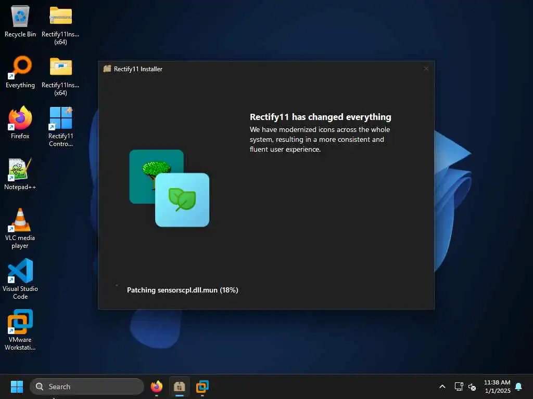The width and height of the screenshot is (533, 399).
Task: Select the Rectify11 Control Center shortcut
Action: pyautogui.click(x=60, y=127)
